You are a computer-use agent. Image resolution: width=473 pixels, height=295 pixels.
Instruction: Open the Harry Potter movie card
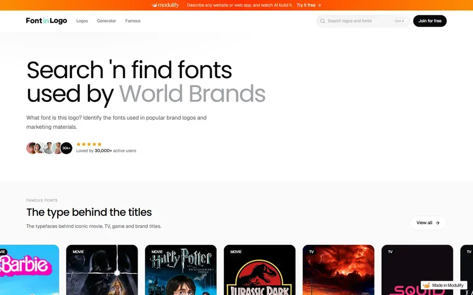click(x=181, y=270)
